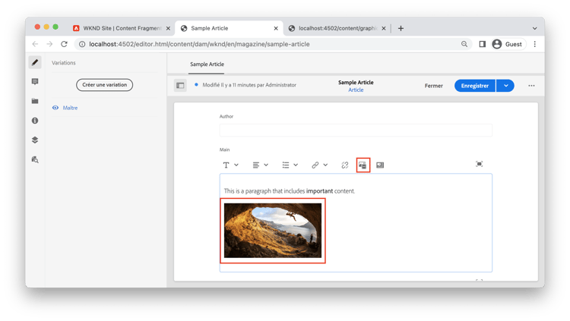
Task: Open a new browser tab
Action: (401, 28)
